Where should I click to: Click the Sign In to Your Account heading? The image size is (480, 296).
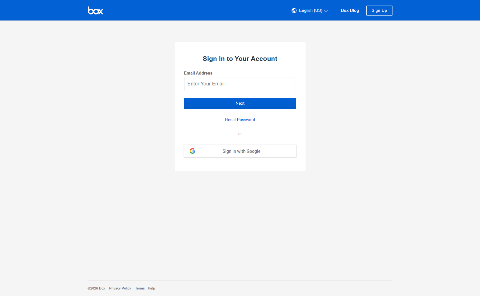[240, 59]
